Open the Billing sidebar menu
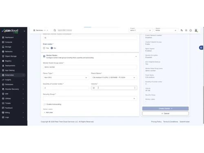 click(x=13, y=113)
